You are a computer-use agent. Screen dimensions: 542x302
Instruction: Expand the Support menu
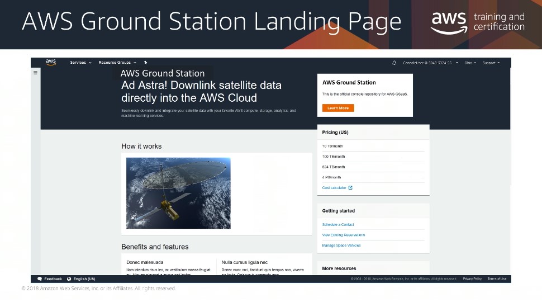tap(491, 63)
